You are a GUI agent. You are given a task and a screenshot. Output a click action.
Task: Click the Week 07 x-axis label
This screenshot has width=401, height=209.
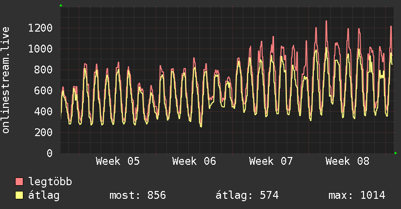point(271,161)
